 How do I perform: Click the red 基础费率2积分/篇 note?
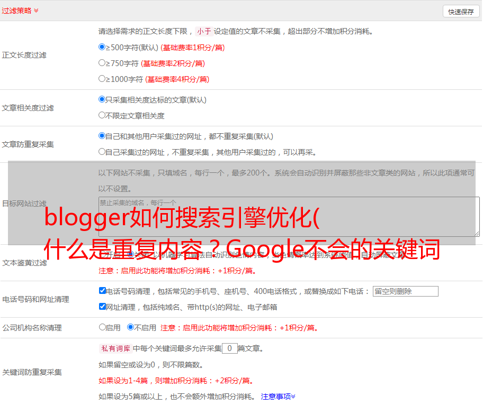pyautogui.click(x=173, y=63)
